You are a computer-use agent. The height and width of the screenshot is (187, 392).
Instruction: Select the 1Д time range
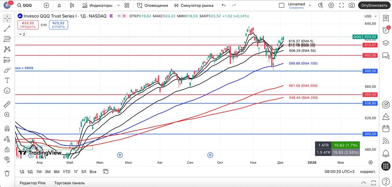(x=22, y=171)
